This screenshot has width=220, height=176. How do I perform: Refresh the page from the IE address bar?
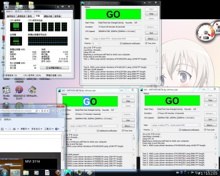point(45,111)
